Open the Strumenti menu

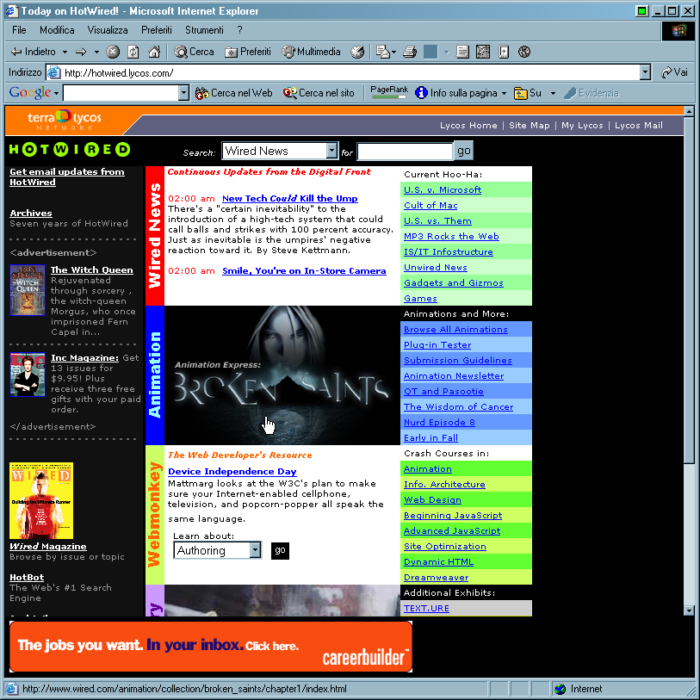(x=204, y=30)
